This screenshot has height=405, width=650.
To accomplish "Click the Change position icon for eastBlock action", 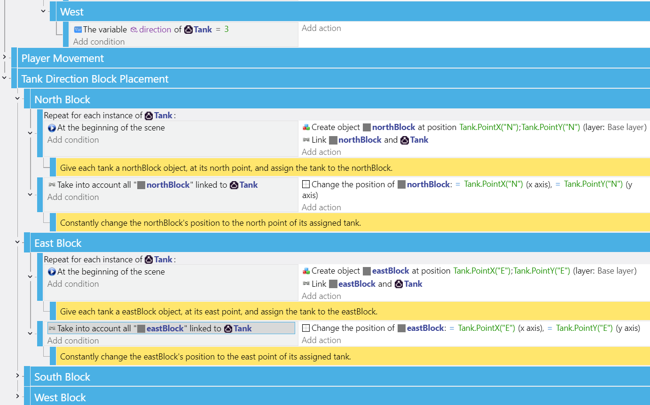I will [x=305, y=328].
